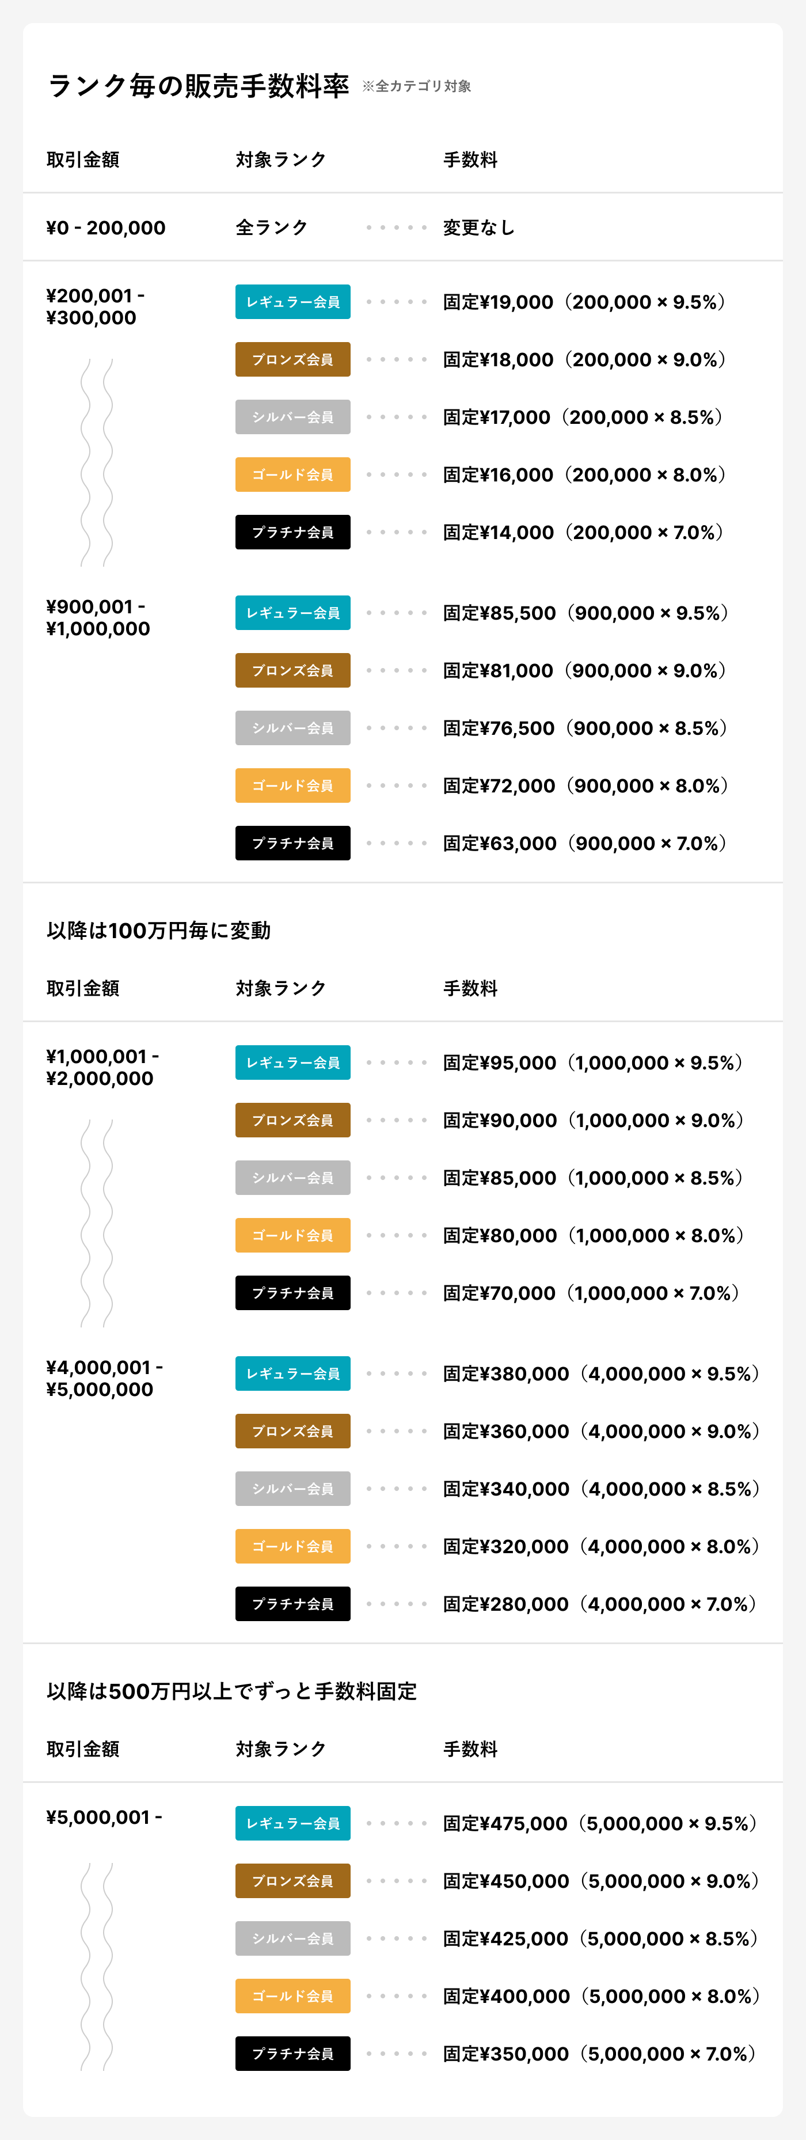Select プラチナ会員 badge with ¥14,000 fee
Screen dimensions: 806x2140
pyautogui.click(x=292, y=532)
